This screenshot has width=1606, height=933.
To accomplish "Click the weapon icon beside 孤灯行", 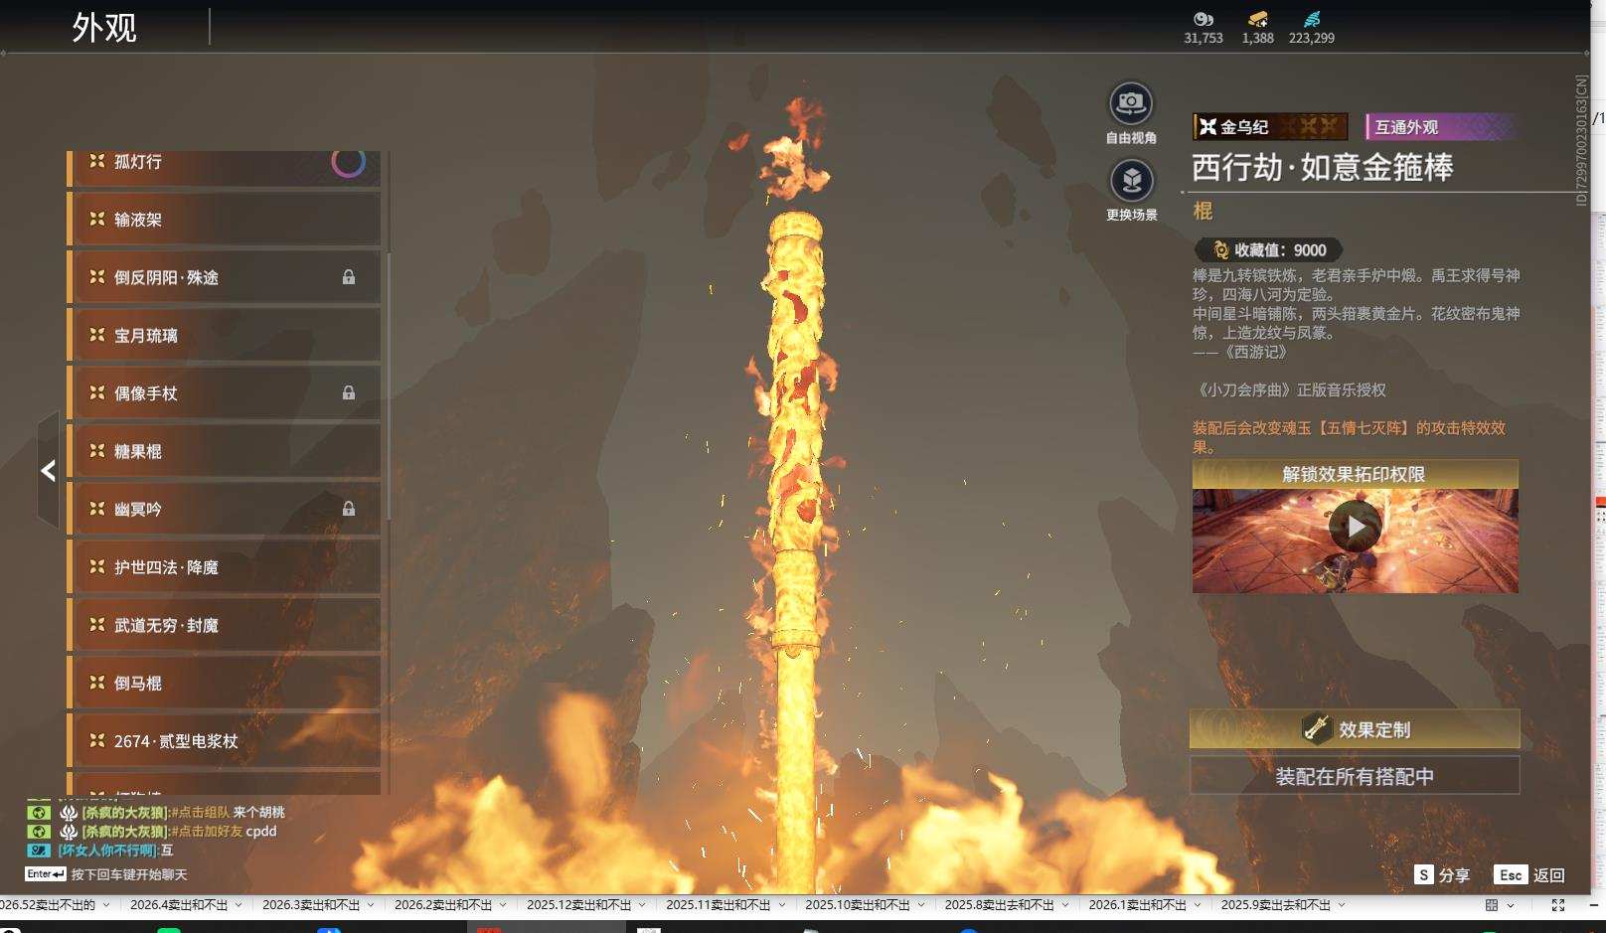I will coord(97,161).
